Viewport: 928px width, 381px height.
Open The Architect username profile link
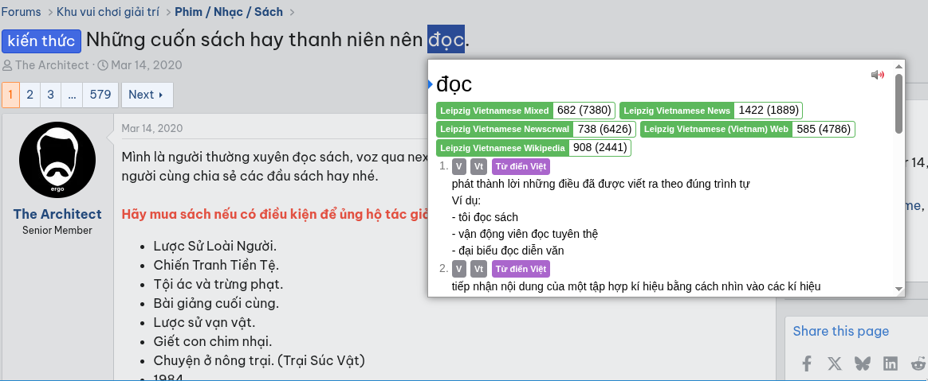(x=57, y=214)
